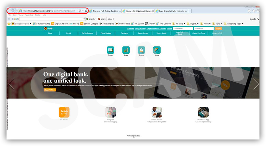Click the Add to Favorites bar star icon

(9, 24)
